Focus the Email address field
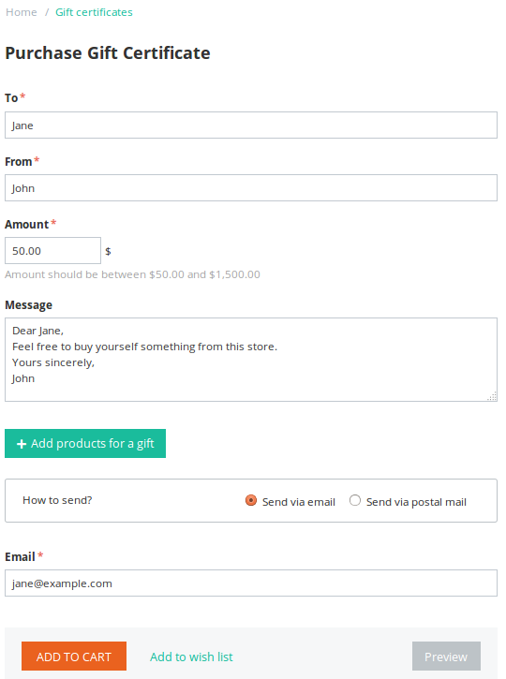 251,583
